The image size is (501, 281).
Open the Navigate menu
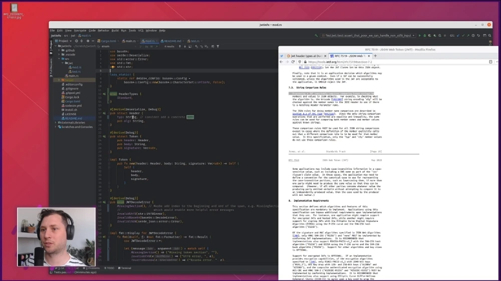click(80, 31)
